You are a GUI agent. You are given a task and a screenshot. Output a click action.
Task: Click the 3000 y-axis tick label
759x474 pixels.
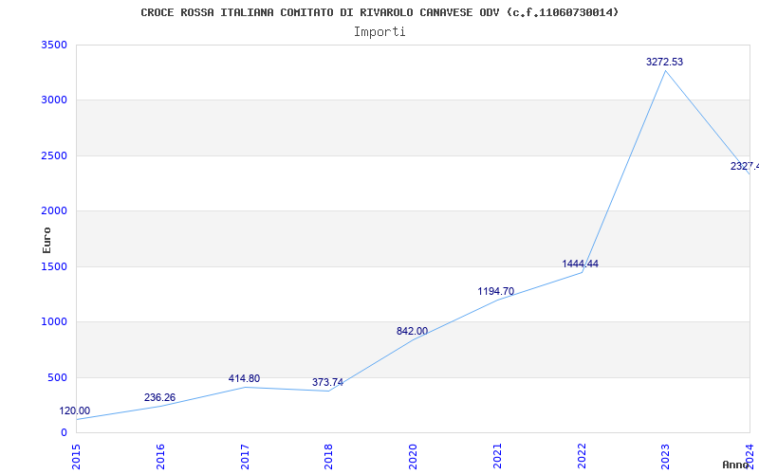pyautogui.click(x=54, y=100)
